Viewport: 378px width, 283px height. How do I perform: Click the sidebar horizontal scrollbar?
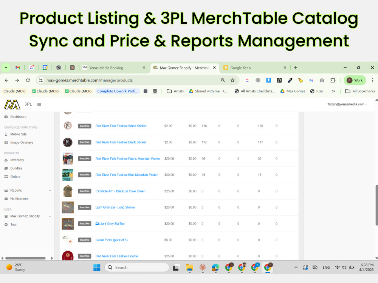tap(25, 258)
